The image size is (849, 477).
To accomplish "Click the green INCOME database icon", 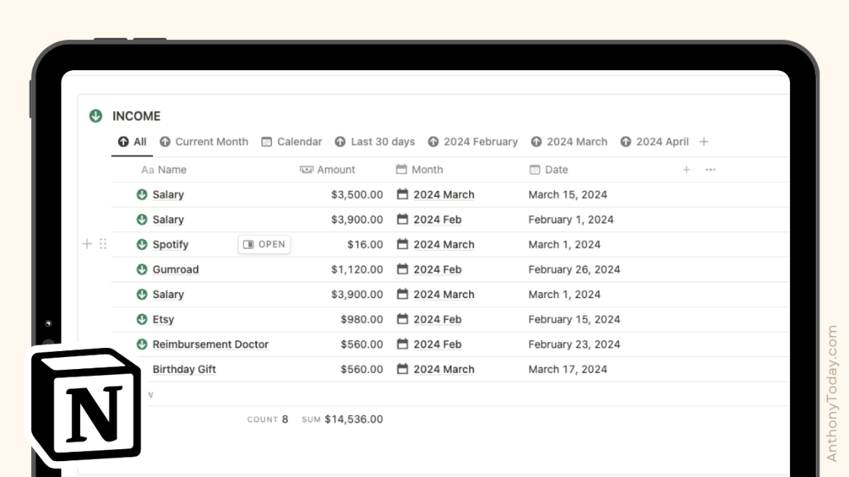I will click(95, 116).
